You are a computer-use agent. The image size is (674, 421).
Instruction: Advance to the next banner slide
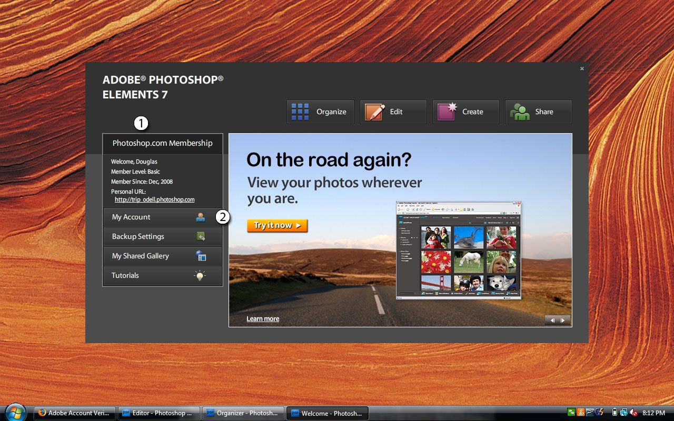[563, 320]
